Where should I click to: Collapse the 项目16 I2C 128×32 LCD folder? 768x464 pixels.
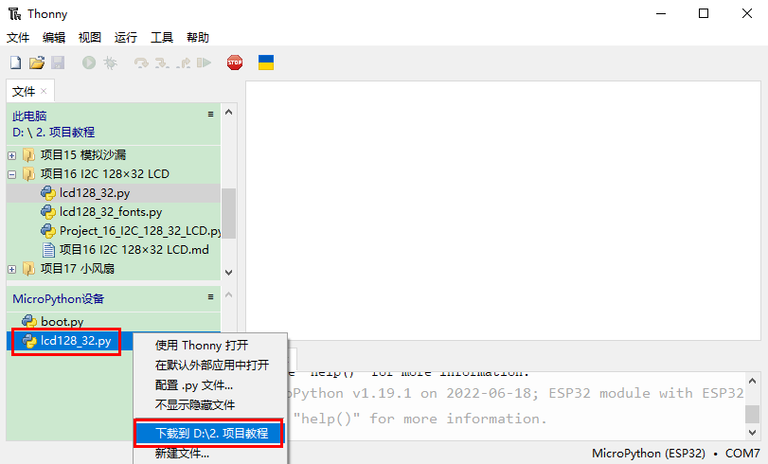click(12, 174)
